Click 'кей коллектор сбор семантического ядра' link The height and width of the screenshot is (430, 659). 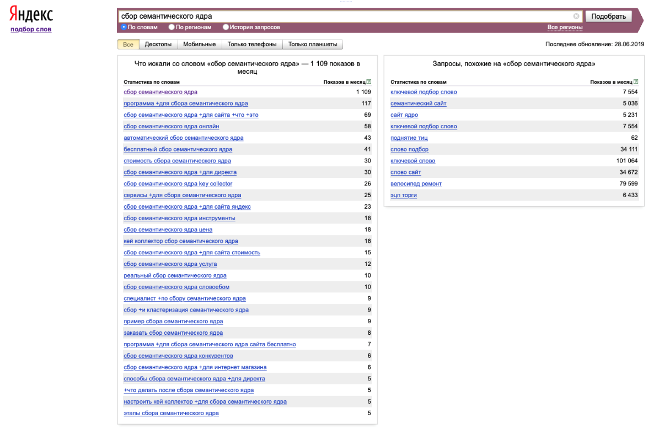click(x=181, y=241)
